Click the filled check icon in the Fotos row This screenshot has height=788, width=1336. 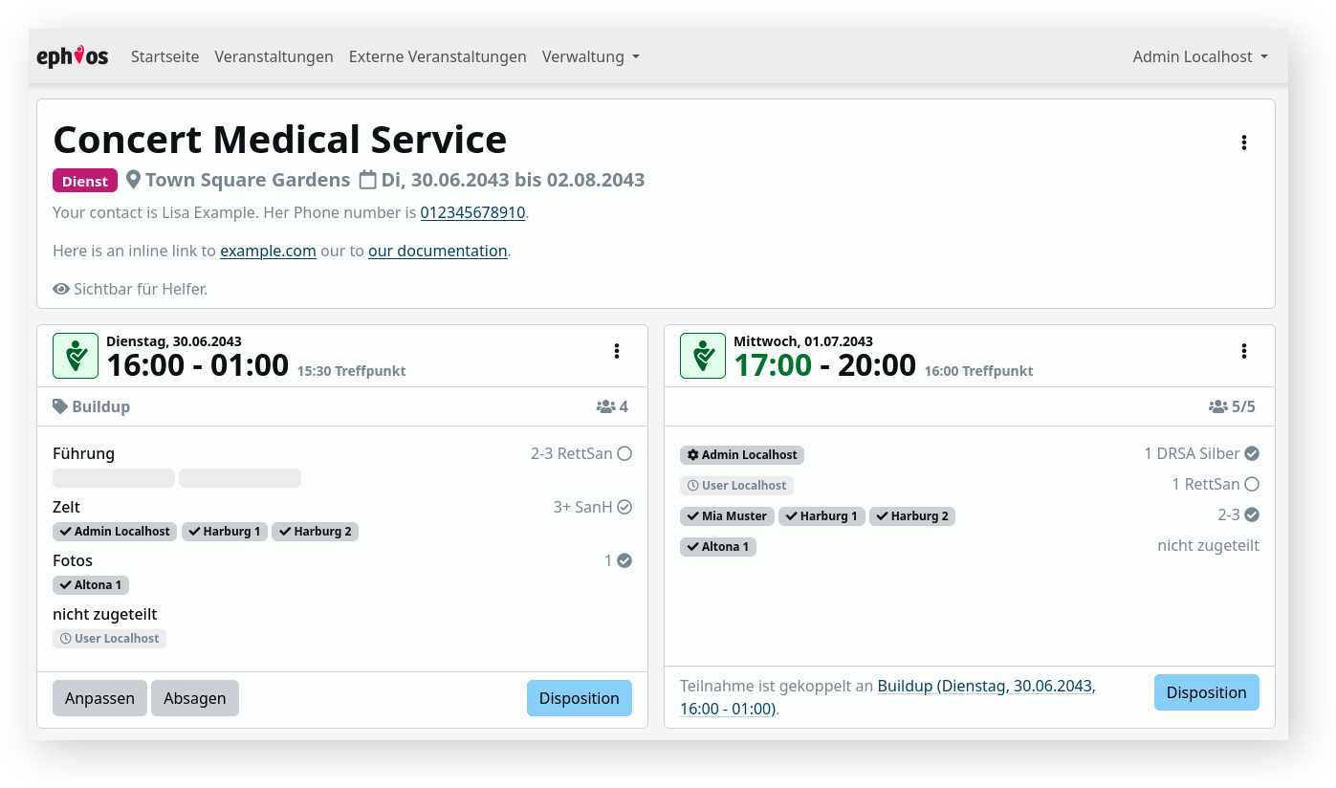[x=624, y=560]
